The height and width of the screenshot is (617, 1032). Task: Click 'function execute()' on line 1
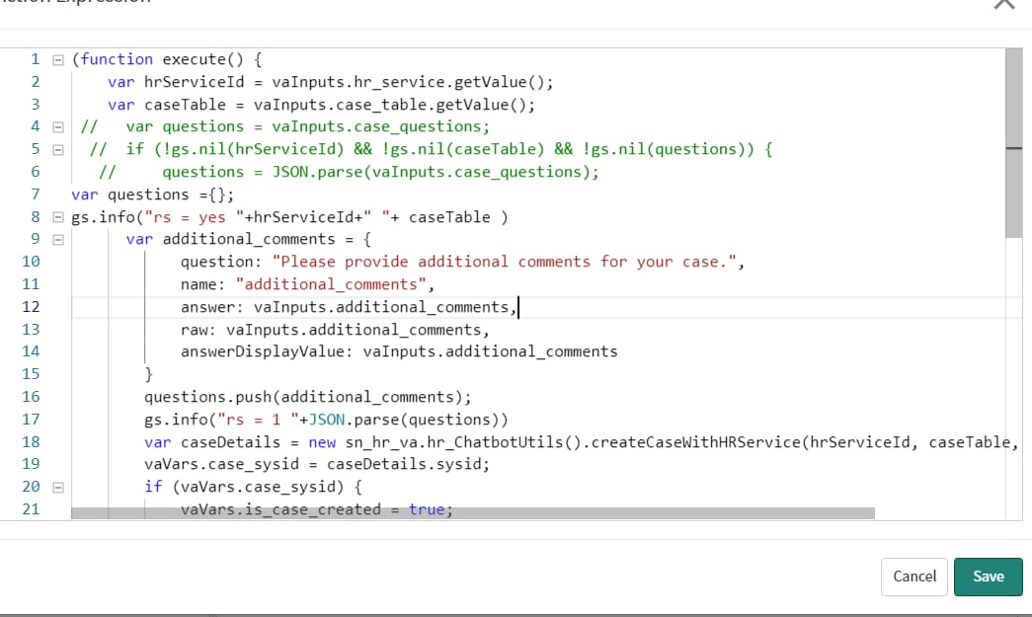tap(162, 60)
